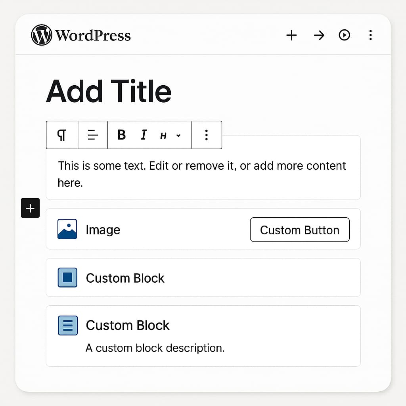Click the circular play preview icon

[344, 35]
